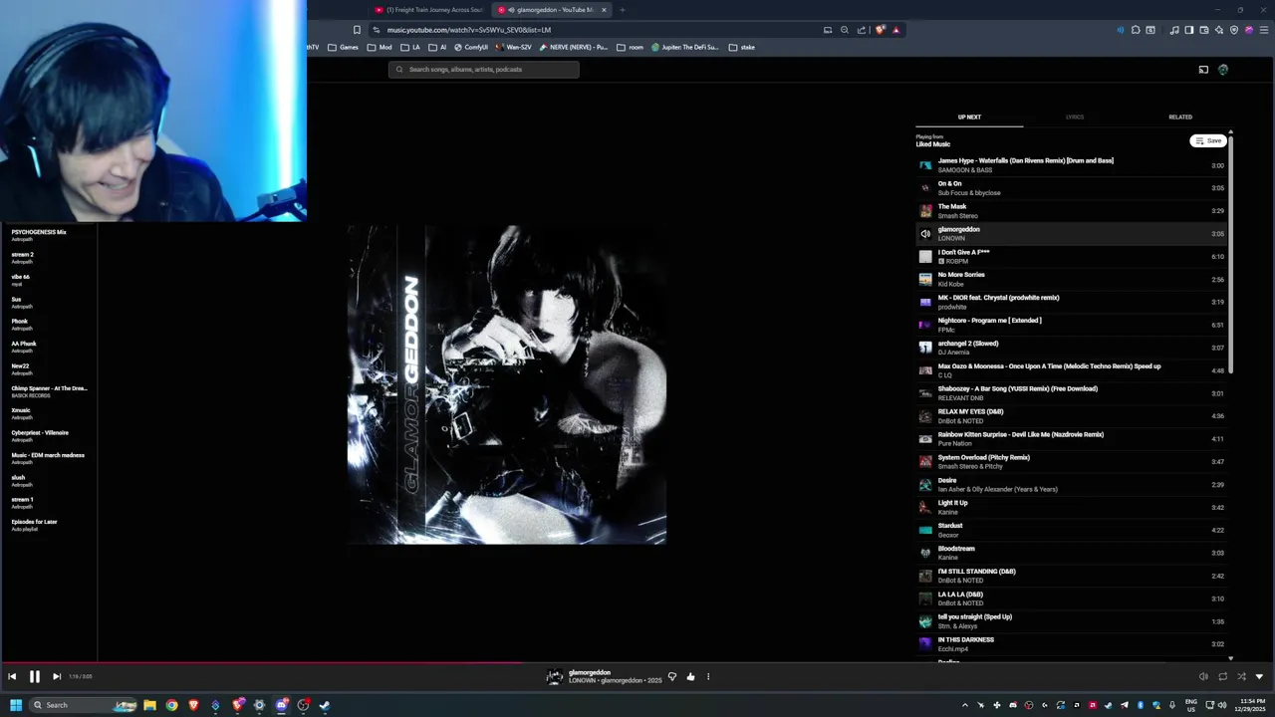Open Cyberpriest - Villenoire in sidebar

pos(50,436)
